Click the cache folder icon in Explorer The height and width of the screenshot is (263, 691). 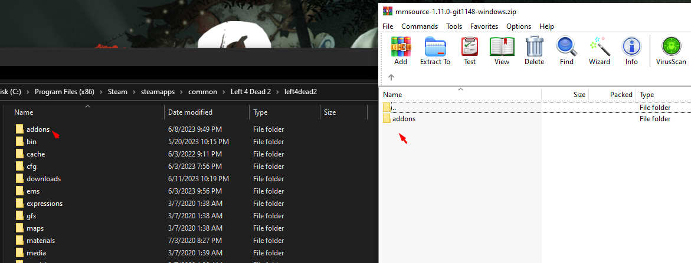19,154
